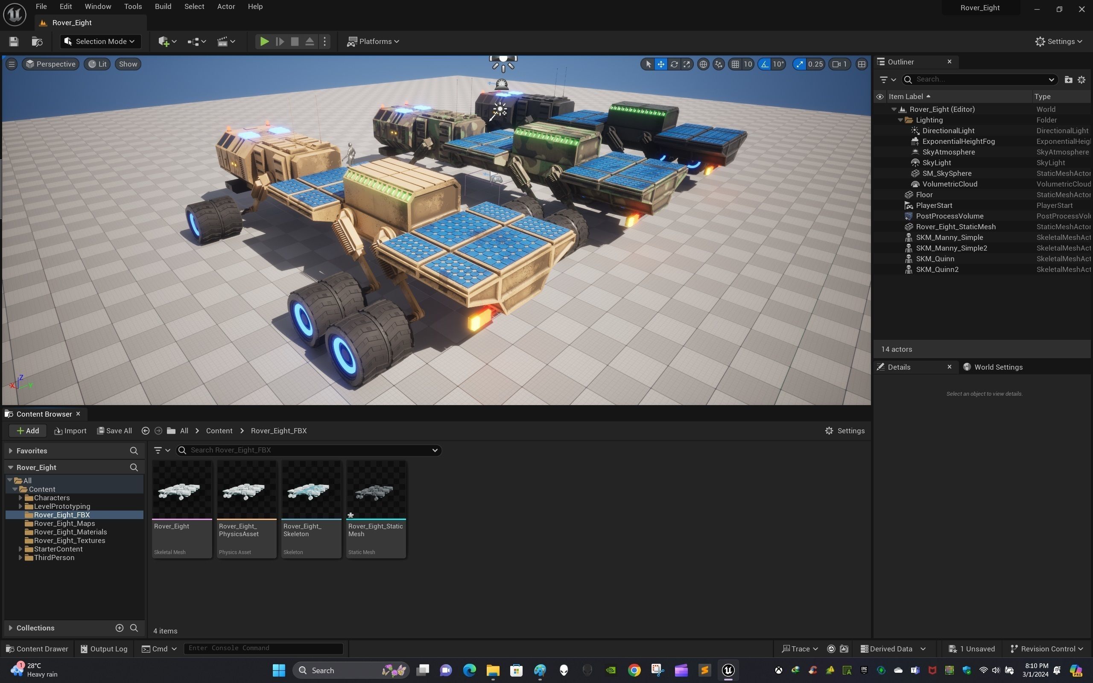Open the Blueprints toolbar menu
The height and width of the screenshot is (683, 1093).
point(197,41)
